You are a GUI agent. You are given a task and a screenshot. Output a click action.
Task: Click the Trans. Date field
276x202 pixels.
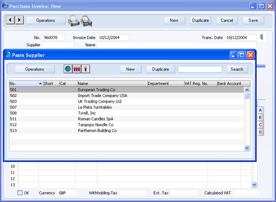pos(240,37)
